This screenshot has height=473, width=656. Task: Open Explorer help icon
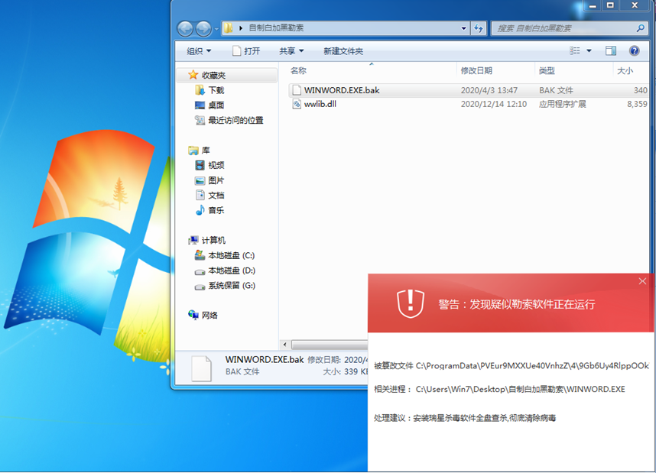click(635, 51)
